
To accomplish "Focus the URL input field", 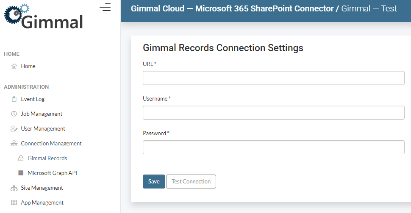I will 273,78.
